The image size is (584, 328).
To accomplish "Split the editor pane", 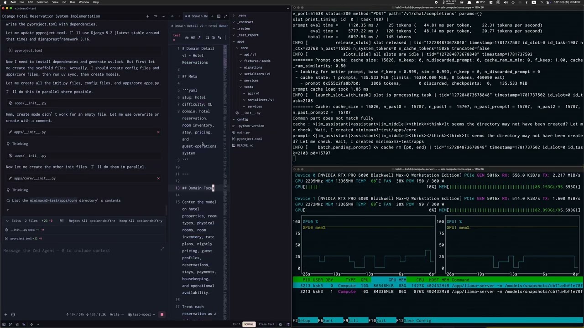I will [219, 16].
